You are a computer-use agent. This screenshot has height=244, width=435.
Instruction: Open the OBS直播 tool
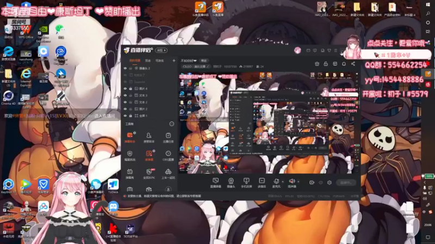tap(168, 156)
